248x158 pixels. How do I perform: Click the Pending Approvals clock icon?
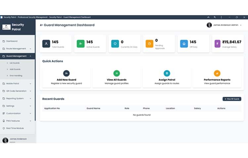(x=149, y=44)
